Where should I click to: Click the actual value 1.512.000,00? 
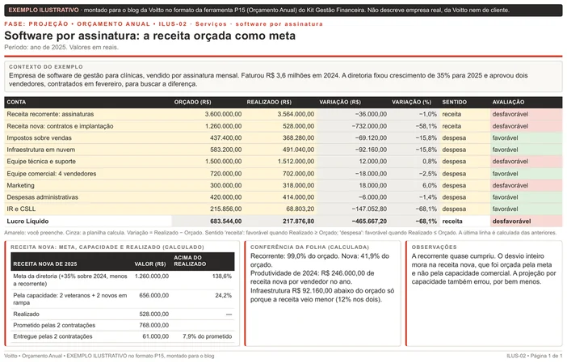296,162
